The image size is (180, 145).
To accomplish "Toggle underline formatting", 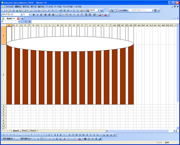I will coord(41,15).
